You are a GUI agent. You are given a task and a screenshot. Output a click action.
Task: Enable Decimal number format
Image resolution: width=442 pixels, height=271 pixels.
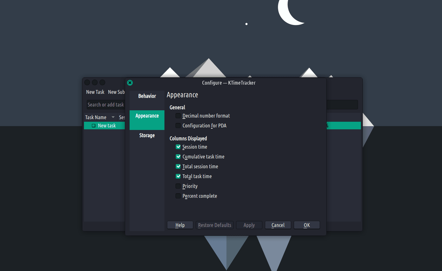pos(178,116)
